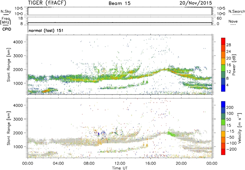Select the Beam 15 heading
Image resolution: width=245 pixels, height=170 pixels.
coord(119,3)
